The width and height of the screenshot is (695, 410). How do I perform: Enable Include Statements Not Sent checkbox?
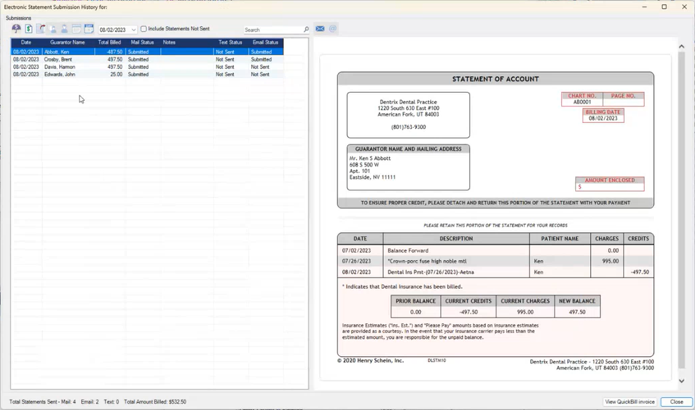[144, 29]
